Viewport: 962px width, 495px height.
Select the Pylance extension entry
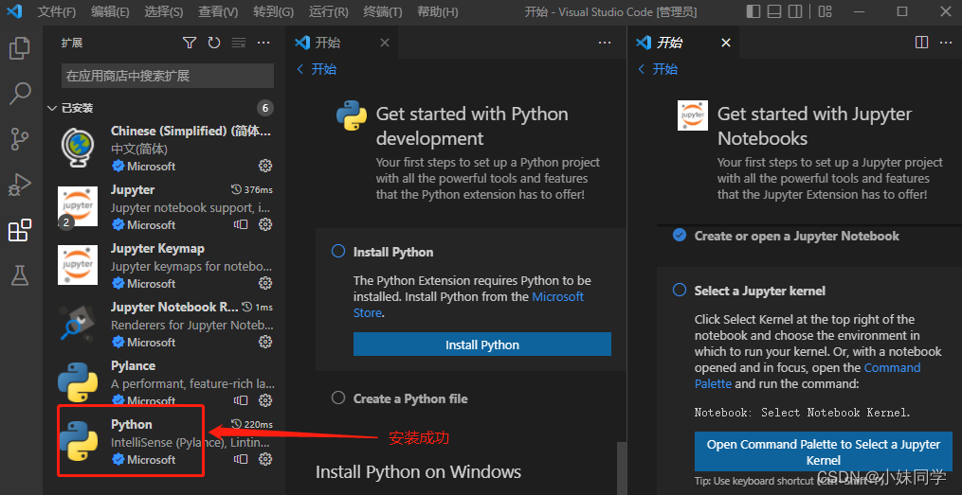pos(163,383)
